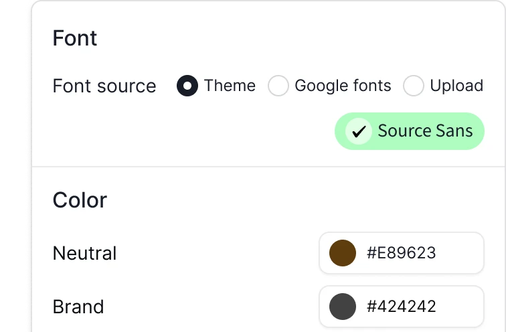Click blank area right of Color heading
This screenshot has width=506, height=332.
coord(290,200)
